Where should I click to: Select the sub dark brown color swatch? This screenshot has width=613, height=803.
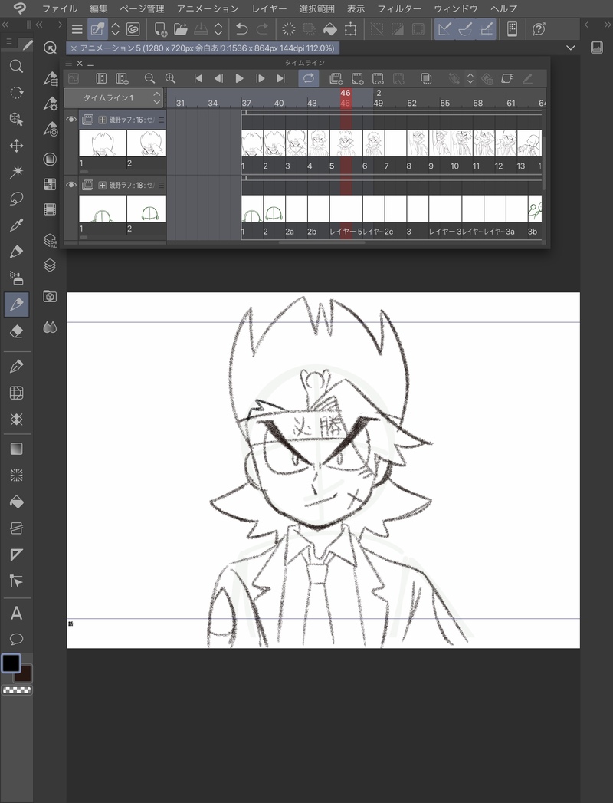coord(25,675)
